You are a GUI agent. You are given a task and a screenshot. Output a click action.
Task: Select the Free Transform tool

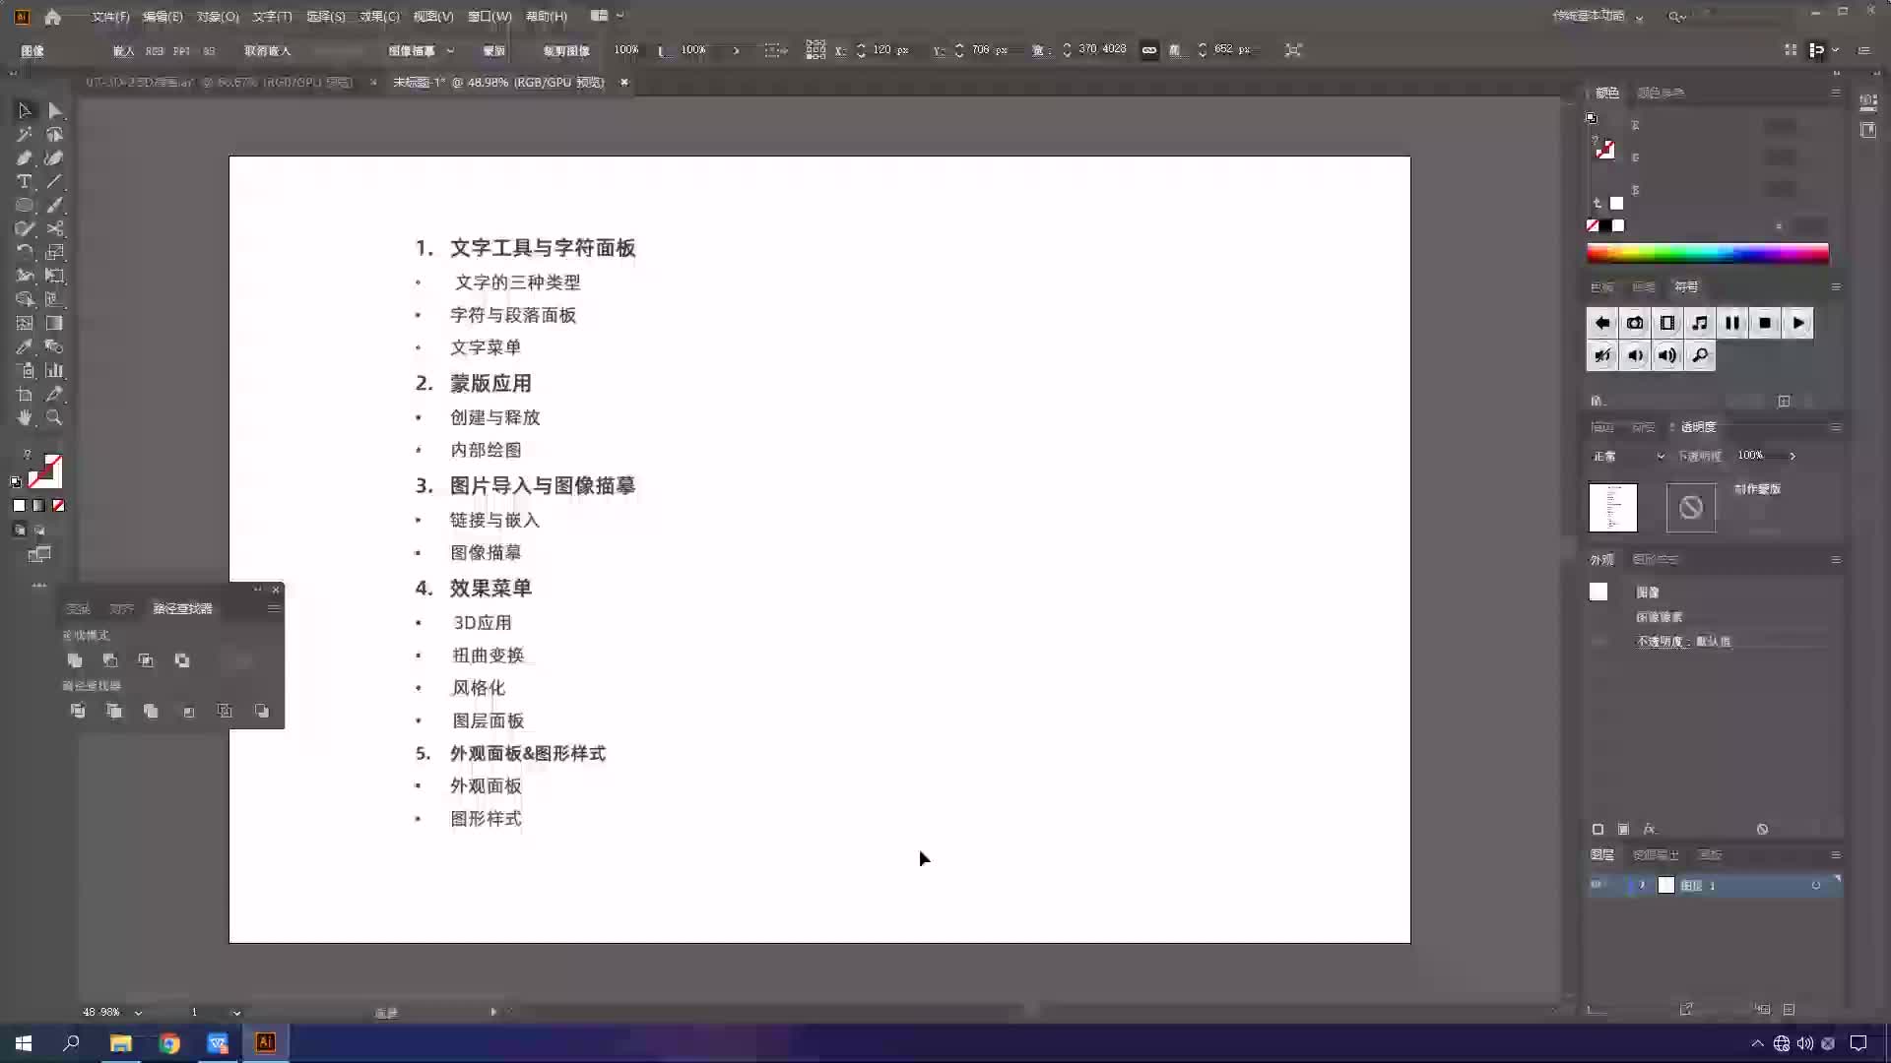[55, 276]
